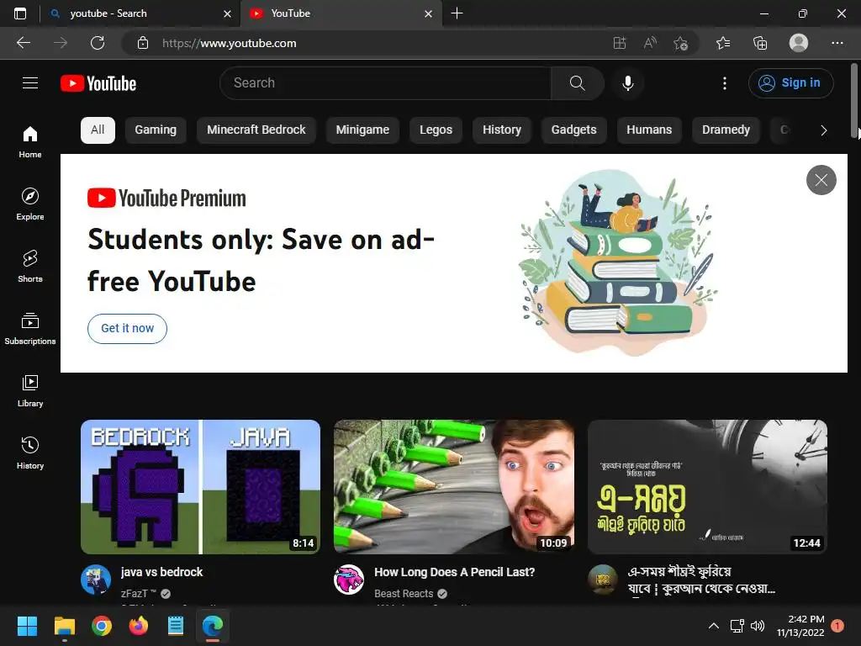This screenshot has width=861, height=646.
Task: Click the YouTube logo
Action: (x=98, y=83)
